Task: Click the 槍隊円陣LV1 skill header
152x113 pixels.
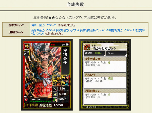Action: pos(105,91)
